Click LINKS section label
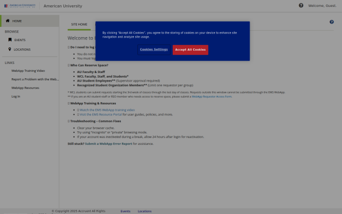 click(x=10, y=63)
